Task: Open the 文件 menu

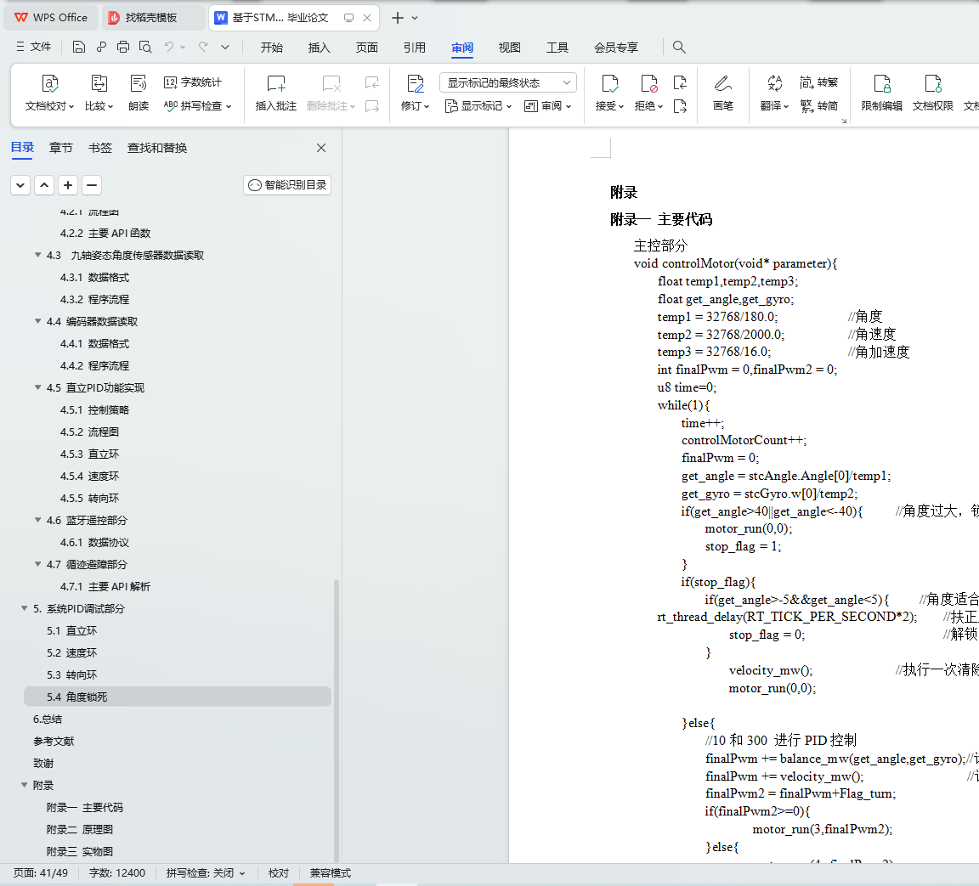Action: tap(34, 47)
